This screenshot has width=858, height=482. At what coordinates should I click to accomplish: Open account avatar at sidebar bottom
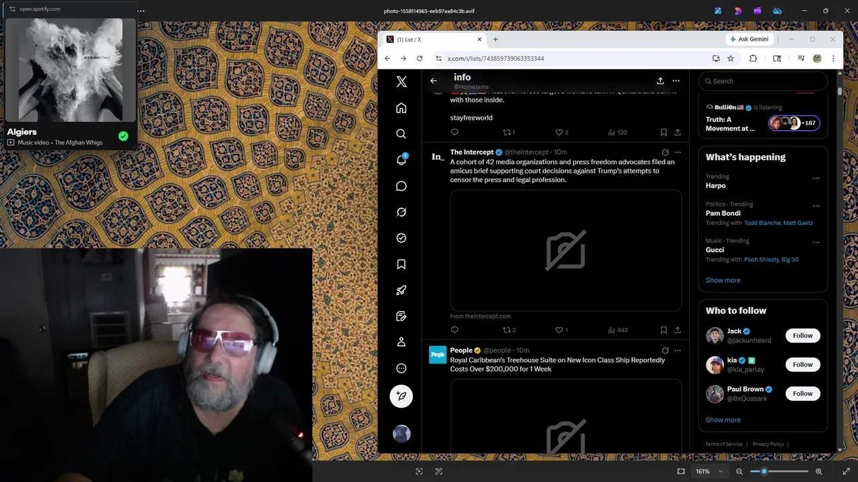(402, 434)
